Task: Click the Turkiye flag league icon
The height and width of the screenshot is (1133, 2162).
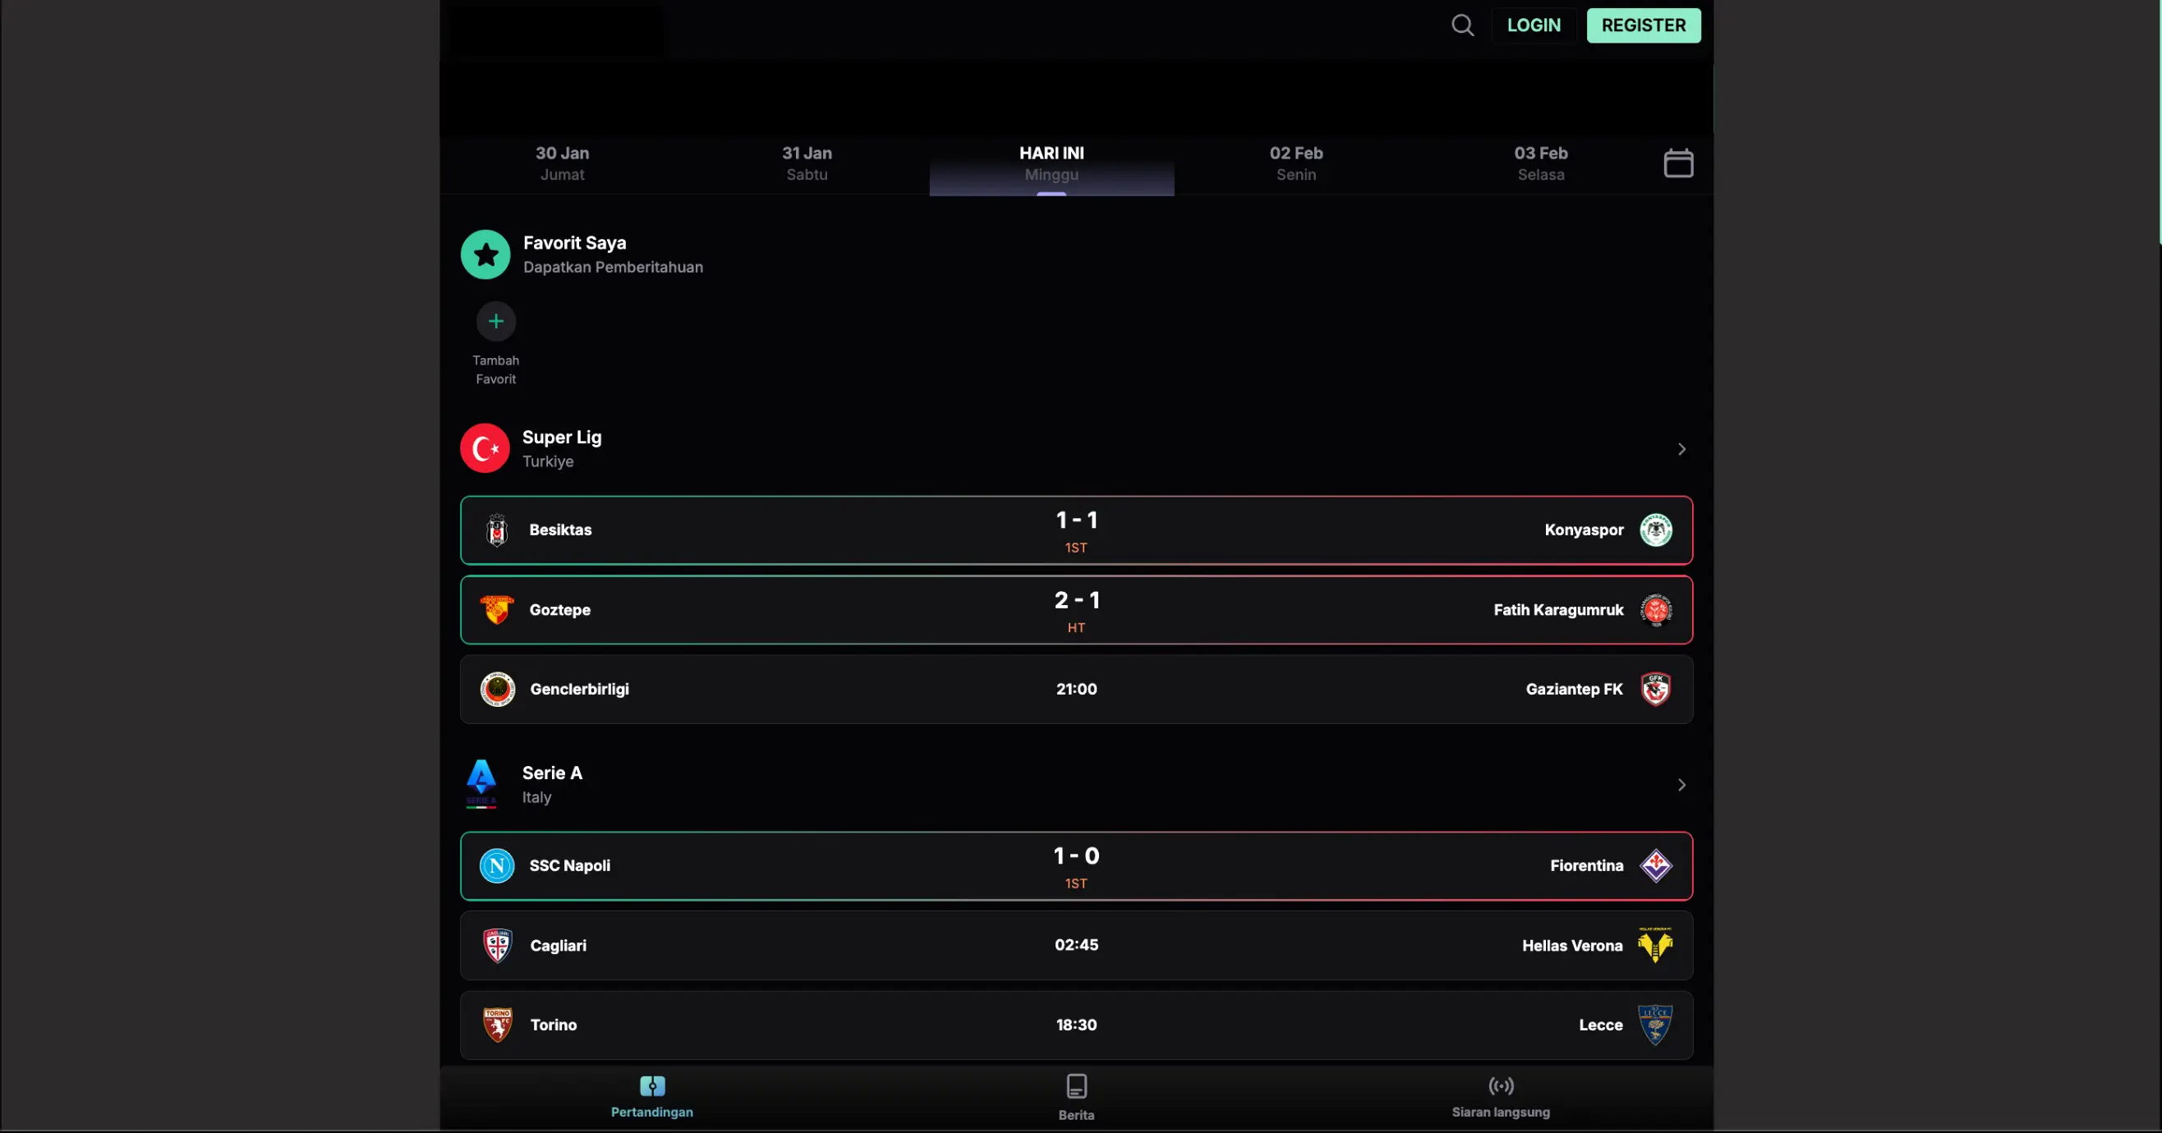Action: point(485,447)
